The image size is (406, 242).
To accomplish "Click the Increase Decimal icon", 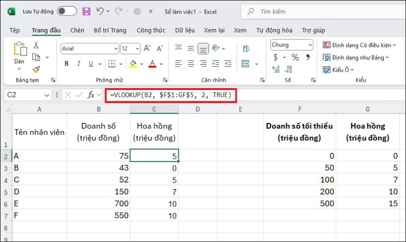I will tap(276, 69).
